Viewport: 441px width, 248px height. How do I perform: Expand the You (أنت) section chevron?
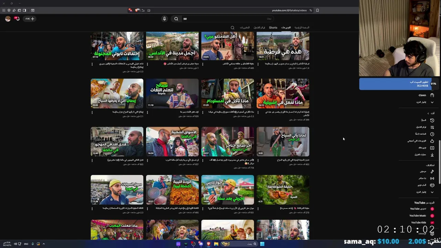(x=428, y=113)
